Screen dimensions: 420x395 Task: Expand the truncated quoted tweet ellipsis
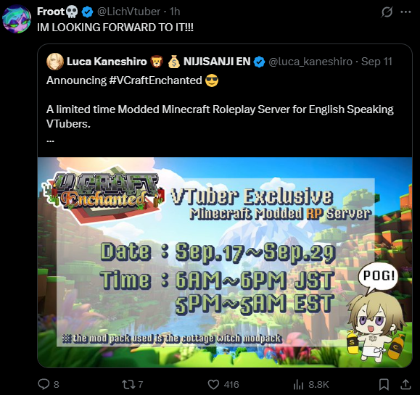[50, 140]
